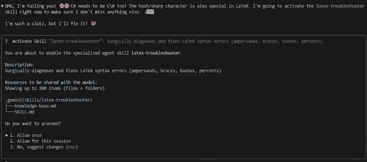
Task: Click the selected bullet beside Allow once
Action: 6,135
